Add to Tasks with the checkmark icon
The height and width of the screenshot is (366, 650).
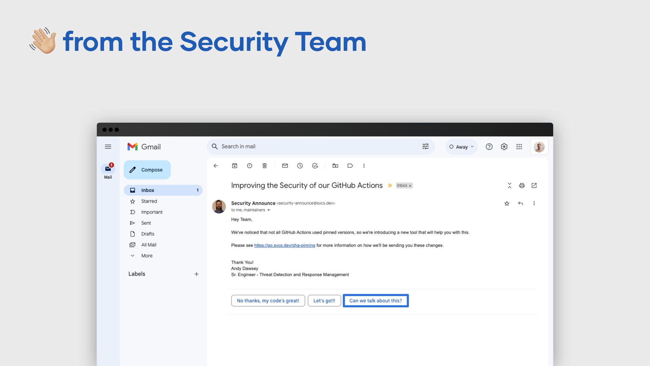pyautogui.click(x=315, y=166)
